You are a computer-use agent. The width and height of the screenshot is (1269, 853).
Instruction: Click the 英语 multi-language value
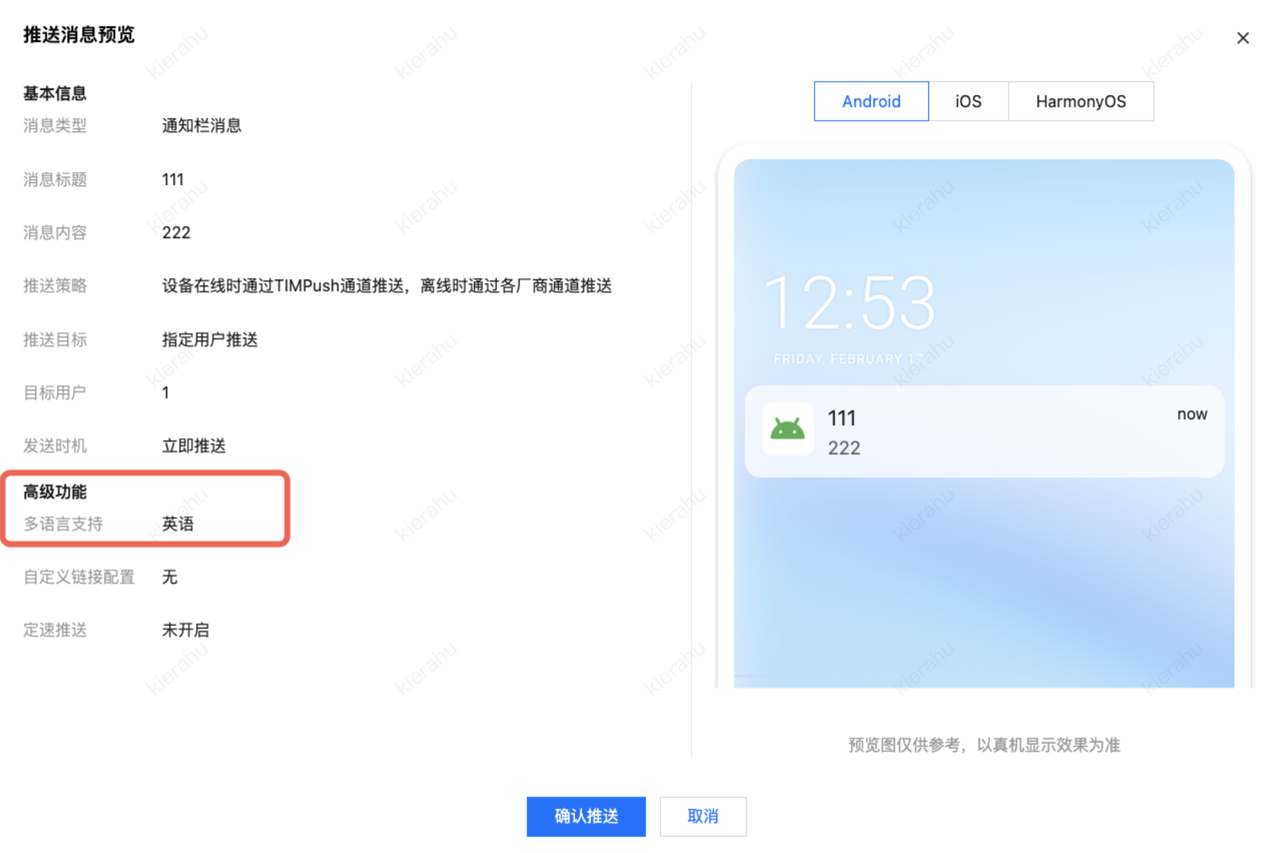coord(178,524)
